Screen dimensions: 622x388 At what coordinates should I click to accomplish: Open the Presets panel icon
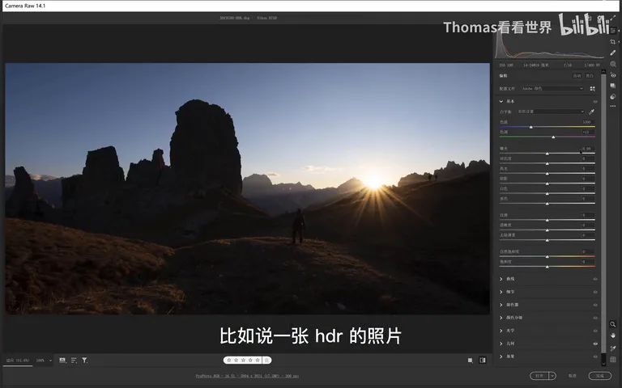[x=613, y=97]
